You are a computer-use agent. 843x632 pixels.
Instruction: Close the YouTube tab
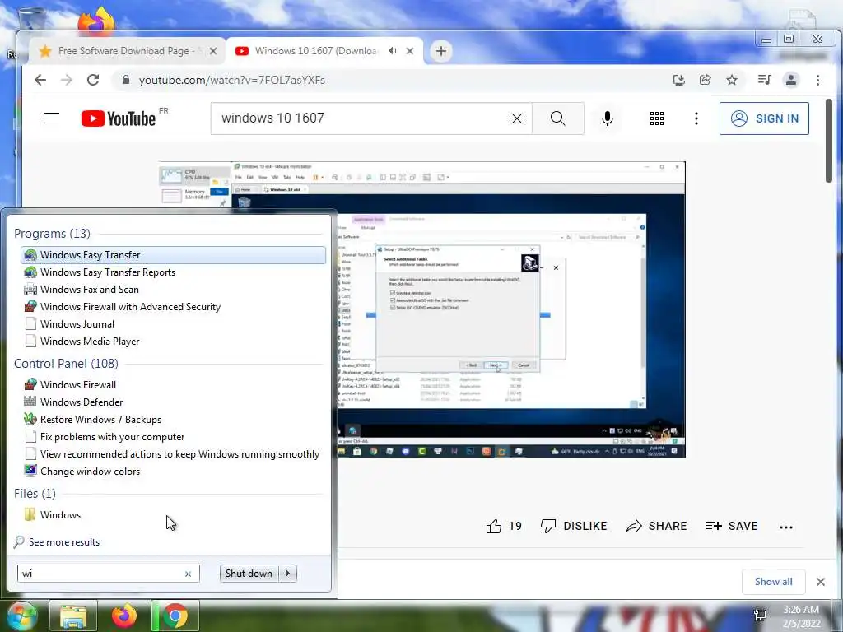pos(410,51)
